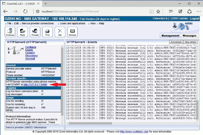Image resolution: width=203 pixels, height=135 pixels.
Task: Click the Usage section header
Action: 33,98
